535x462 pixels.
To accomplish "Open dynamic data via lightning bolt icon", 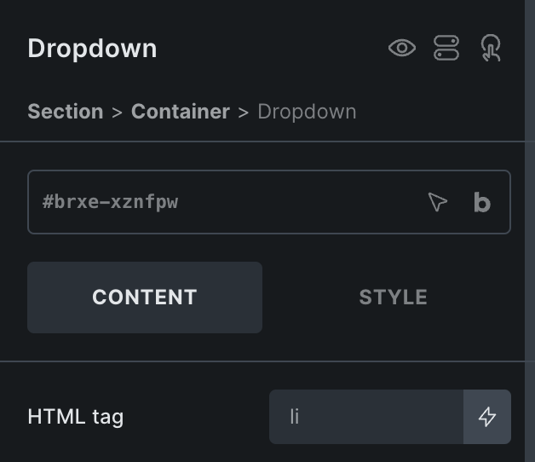I will click(487, 417).
